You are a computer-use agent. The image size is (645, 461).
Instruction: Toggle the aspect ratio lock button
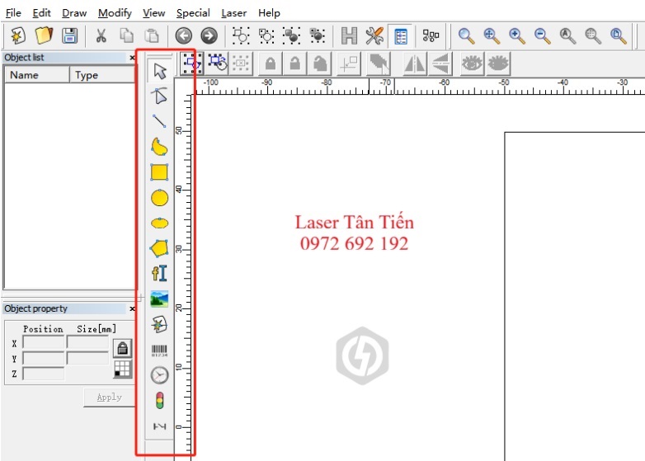pyautogui.click(x=123, y=348)
